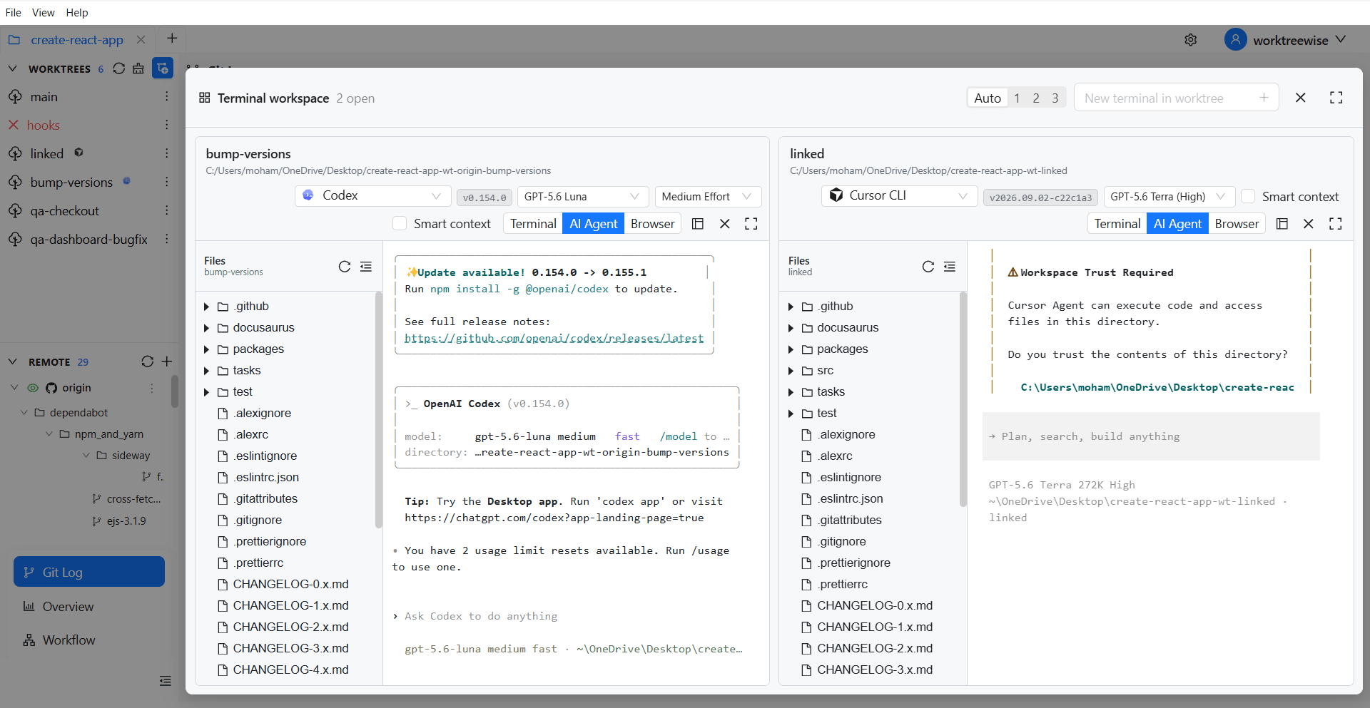Open the View menu
Screen dimensions: 1370x708
click(44, 12)
